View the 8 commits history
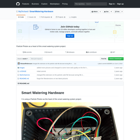The image size is (140, 140). coord(27,52)
